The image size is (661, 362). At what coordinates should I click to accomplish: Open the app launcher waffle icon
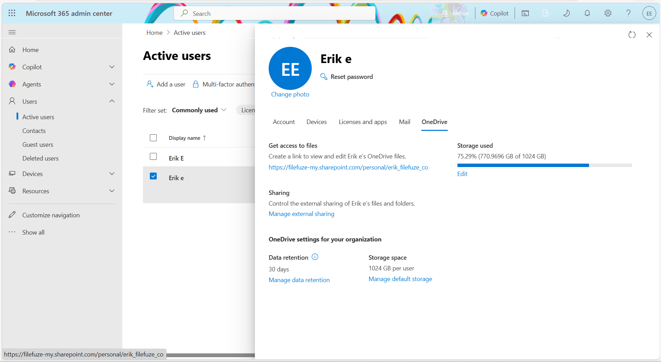(x=12, y=13)
